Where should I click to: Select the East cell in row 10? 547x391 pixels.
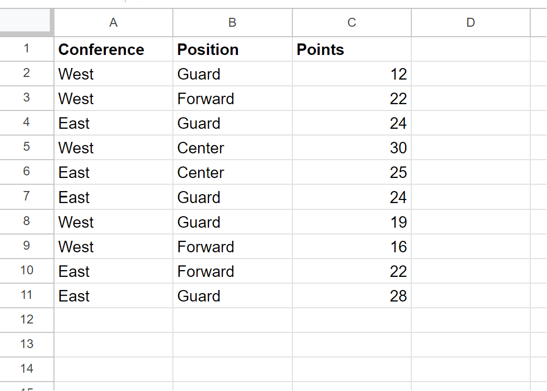(x=113, y=271)
